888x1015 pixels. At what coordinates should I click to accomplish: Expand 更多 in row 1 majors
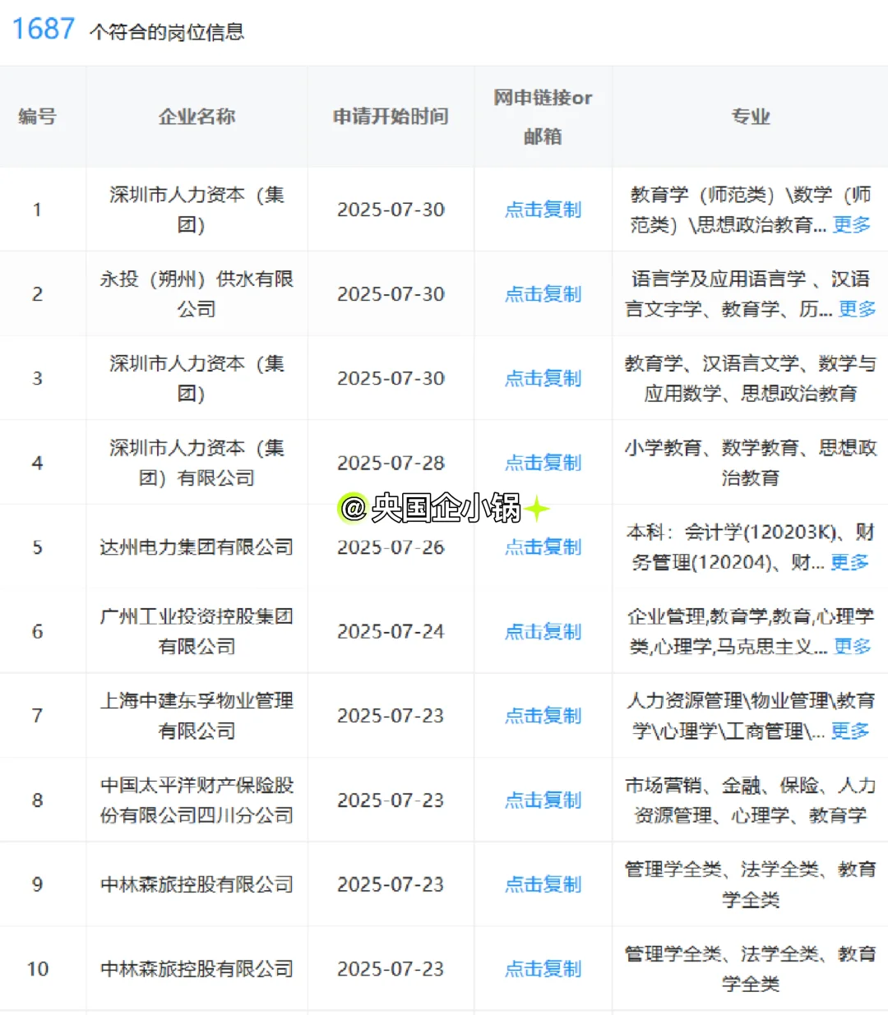(852, 224)
